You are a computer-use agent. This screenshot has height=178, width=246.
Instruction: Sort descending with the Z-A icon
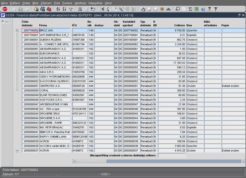tap(64, 9)
